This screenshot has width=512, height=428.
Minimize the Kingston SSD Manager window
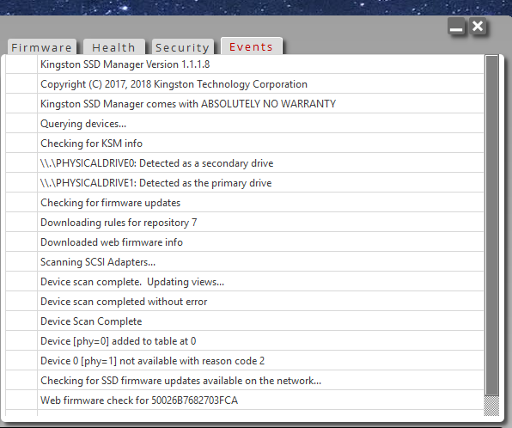point(456,27)
